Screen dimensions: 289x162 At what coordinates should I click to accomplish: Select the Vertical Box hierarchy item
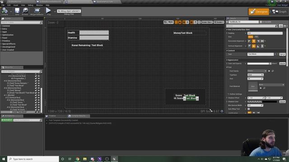(x=15, y=98)
